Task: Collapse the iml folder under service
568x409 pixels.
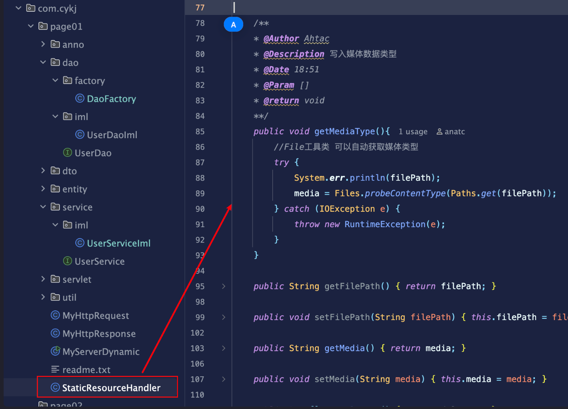Action: click(x=55, y=225)
